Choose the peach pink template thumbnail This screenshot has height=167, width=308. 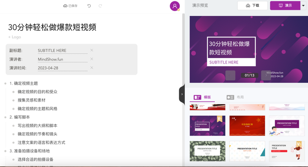(x=247, y=107)
